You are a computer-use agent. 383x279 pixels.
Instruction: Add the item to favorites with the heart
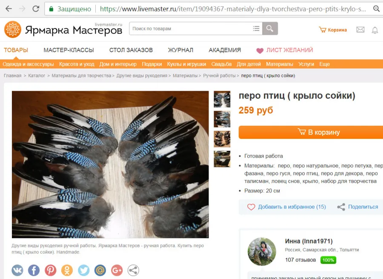[251, 207]
